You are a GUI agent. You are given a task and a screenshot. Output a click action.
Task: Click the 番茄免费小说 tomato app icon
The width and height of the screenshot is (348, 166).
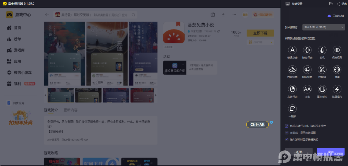[x=174, y=32]
